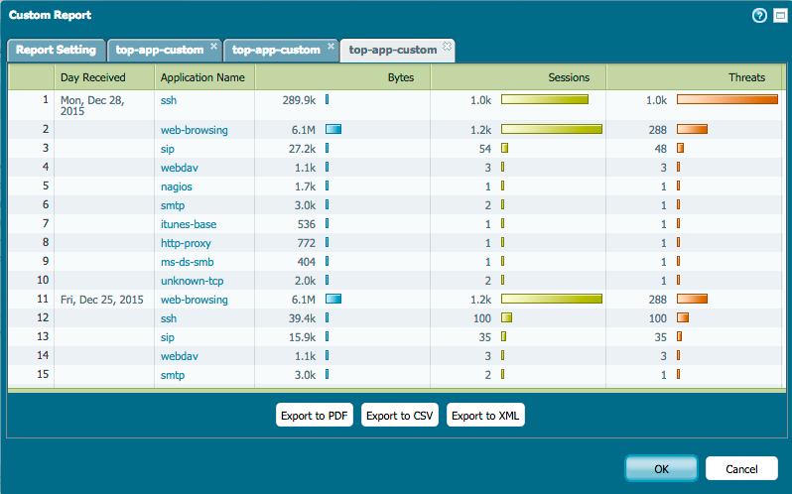Select the Day Received column header
Screen dimensions: 792x494
pyautogui.click(x=103, y=77)
